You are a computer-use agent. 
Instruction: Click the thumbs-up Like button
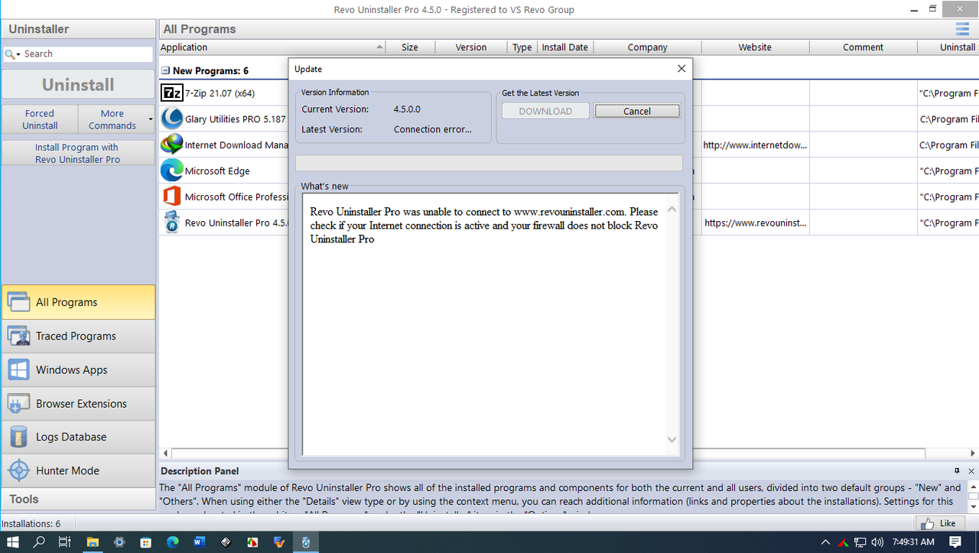[938, 523]
